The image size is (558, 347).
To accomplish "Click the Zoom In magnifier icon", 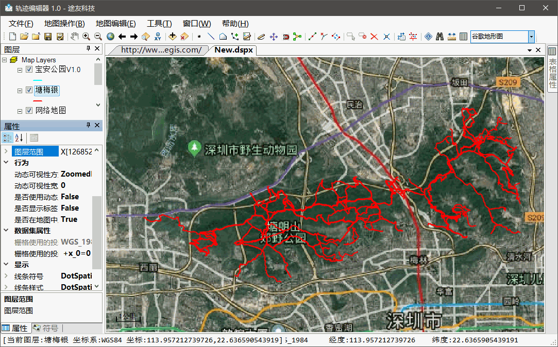I will [x=86, y=37].
